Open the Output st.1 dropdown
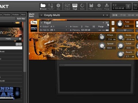 [x=66, y=27]
